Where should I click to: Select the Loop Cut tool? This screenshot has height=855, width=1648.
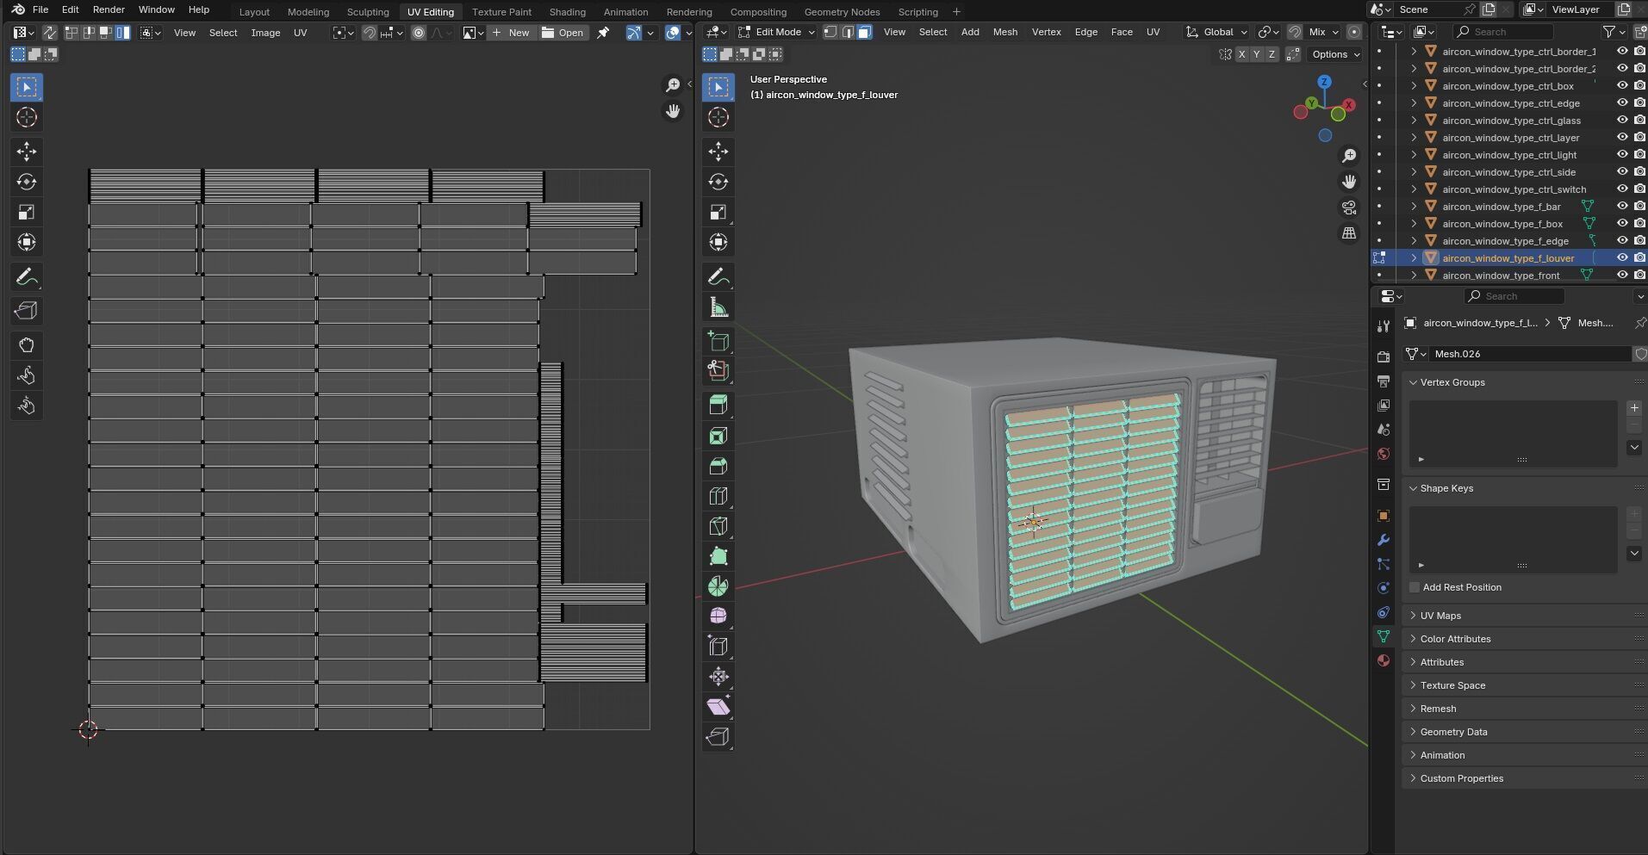pyautogui.click(x=718, y=496)
